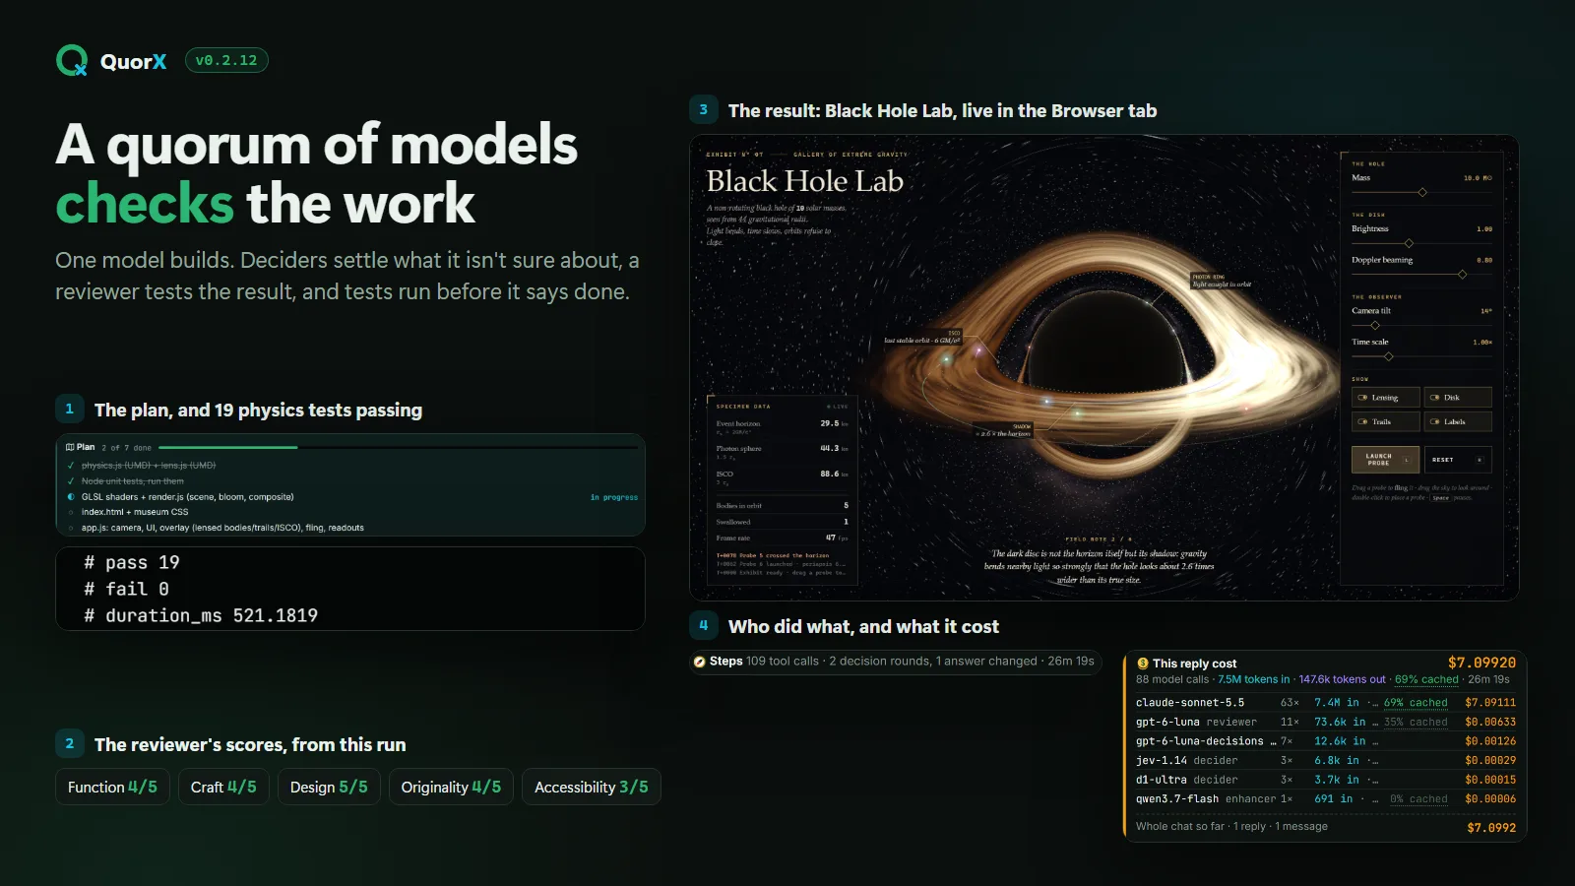Screen dimensions: 1575x886
Task: Click the '35% cached' label on gpt-6-luna row
Action: click(1416, 722)
